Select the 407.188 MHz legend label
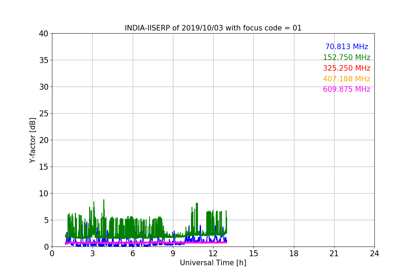416x277 pixels. [347, 79]
